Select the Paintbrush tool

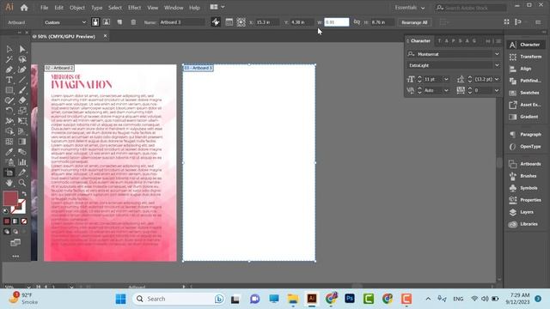click(x=22, y=90)
